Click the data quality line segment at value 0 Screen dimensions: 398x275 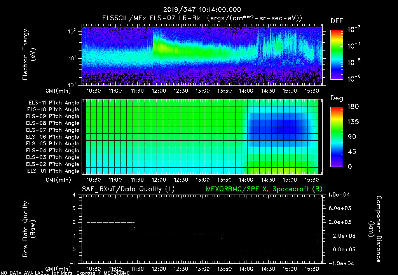click(270, 250)
